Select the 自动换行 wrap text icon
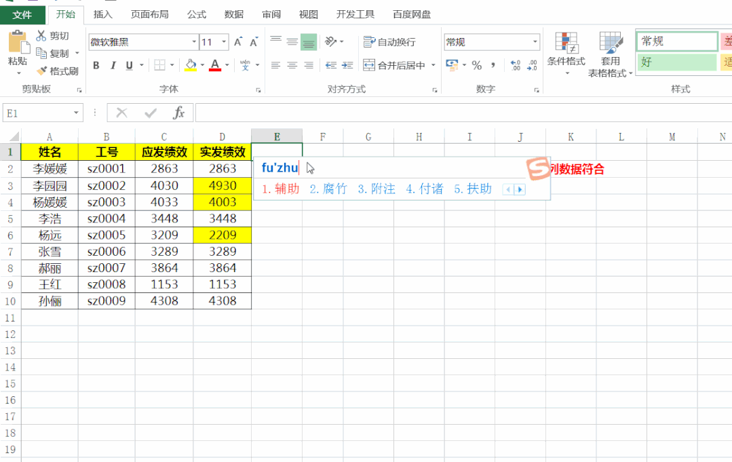 pos(368,42)
